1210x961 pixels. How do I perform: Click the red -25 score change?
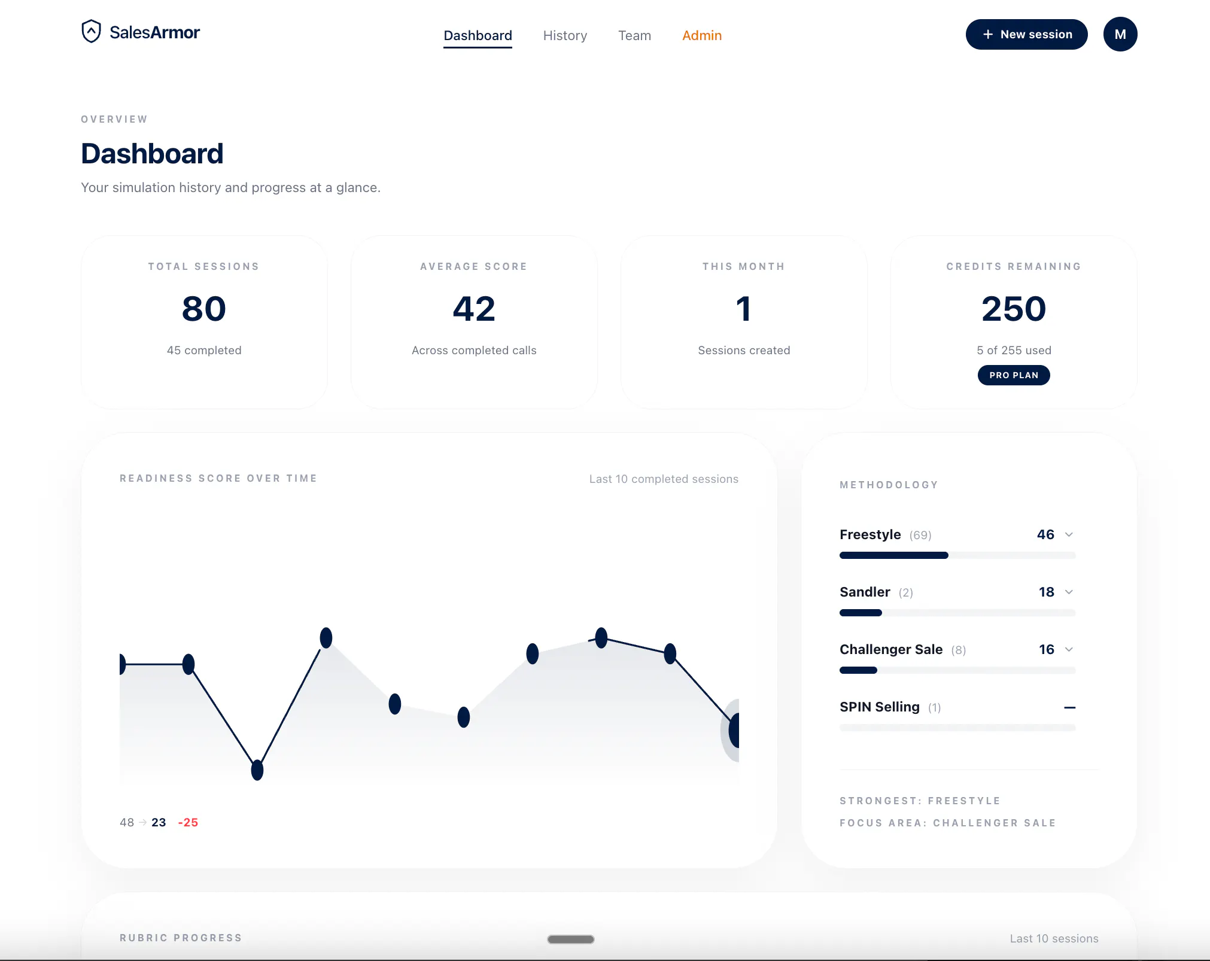[x=188, y=822]
